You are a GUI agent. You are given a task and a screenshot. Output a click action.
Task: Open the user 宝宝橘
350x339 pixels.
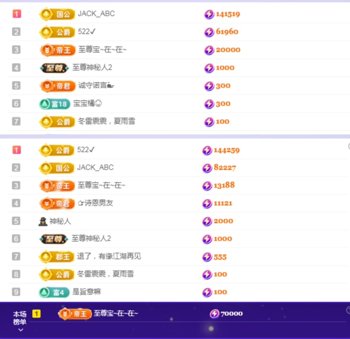pyautogui.click(x=87, y=103)
